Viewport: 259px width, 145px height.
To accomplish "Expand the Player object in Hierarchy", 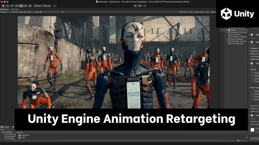I will pyautogui.click(x=227, y=30).
